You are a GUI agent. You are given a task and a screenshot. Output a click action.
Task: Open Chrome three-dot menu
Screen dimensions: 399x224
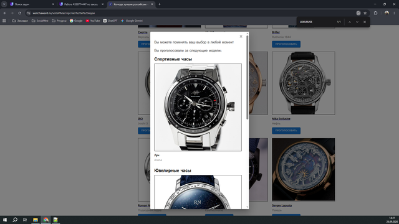click(394, 13)
